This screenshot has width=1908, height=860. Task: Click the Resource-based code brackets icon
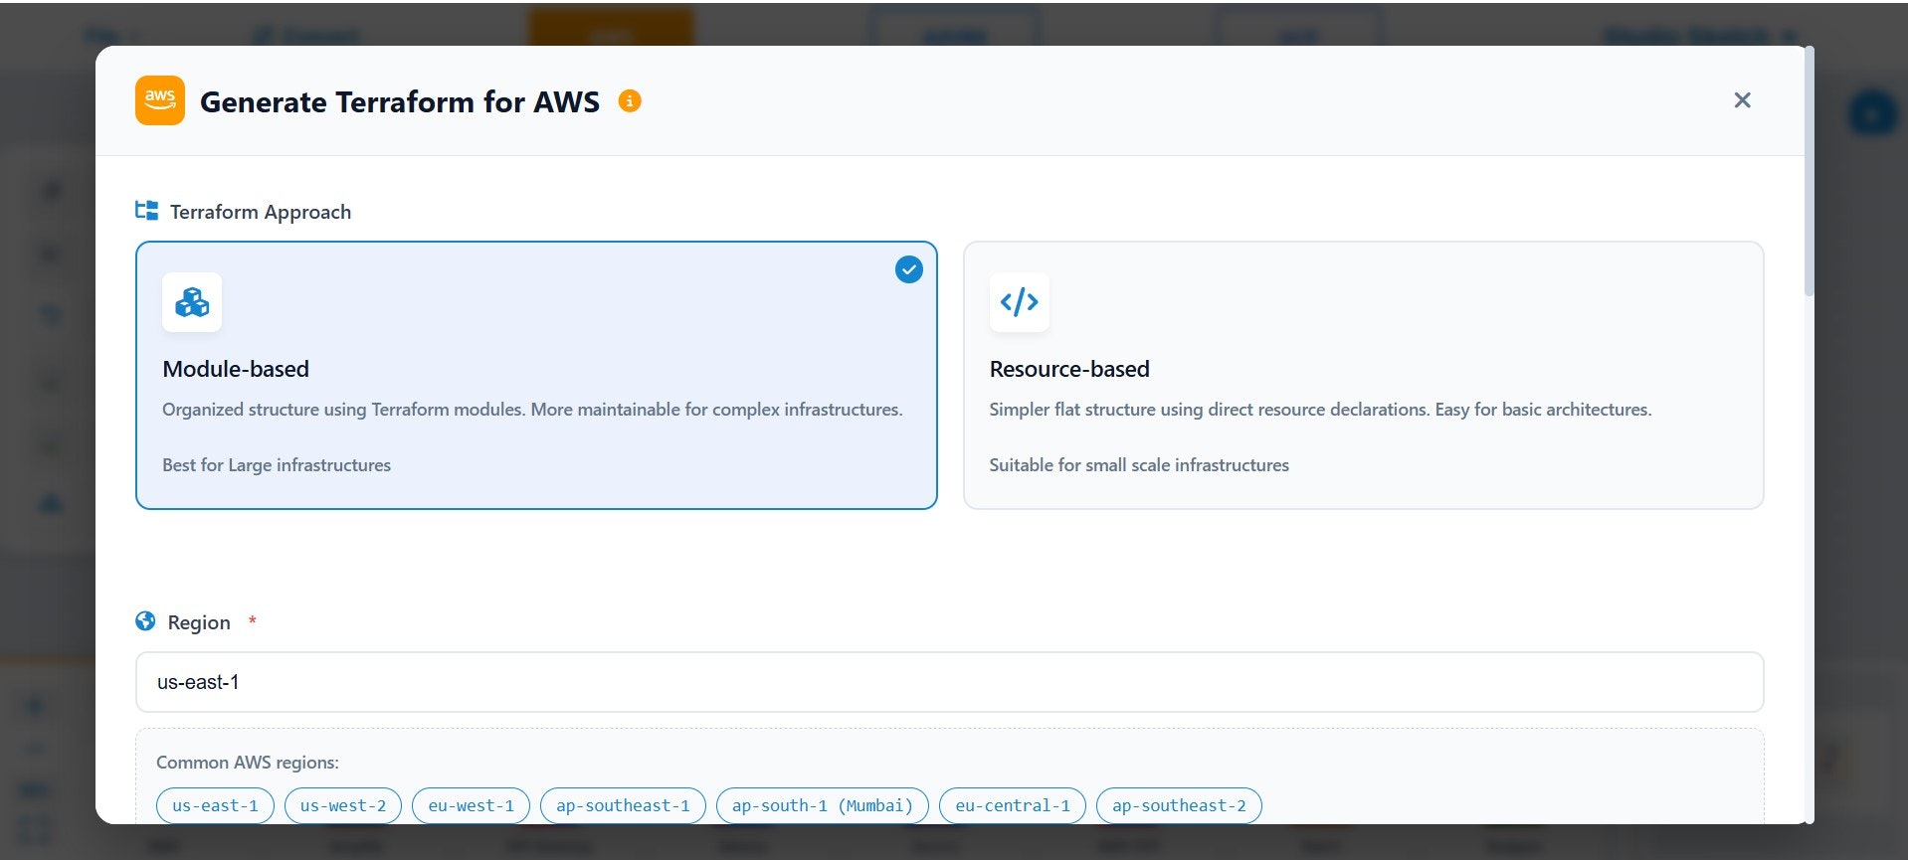1020,302
